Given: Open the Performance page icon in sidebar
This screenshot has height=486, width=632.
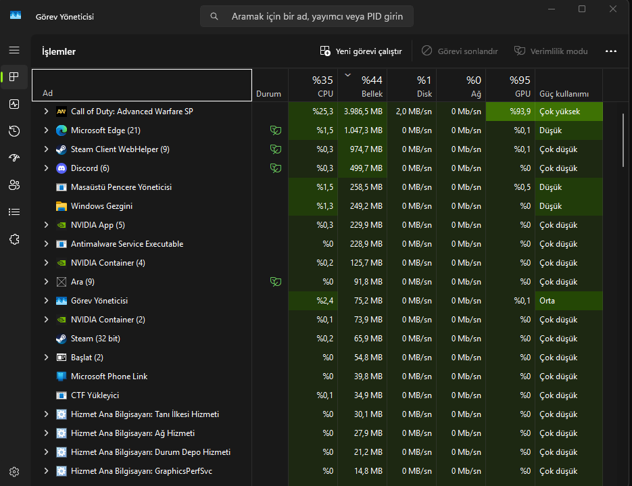Looking at the screenshot, I should click(x=14, y=104).
